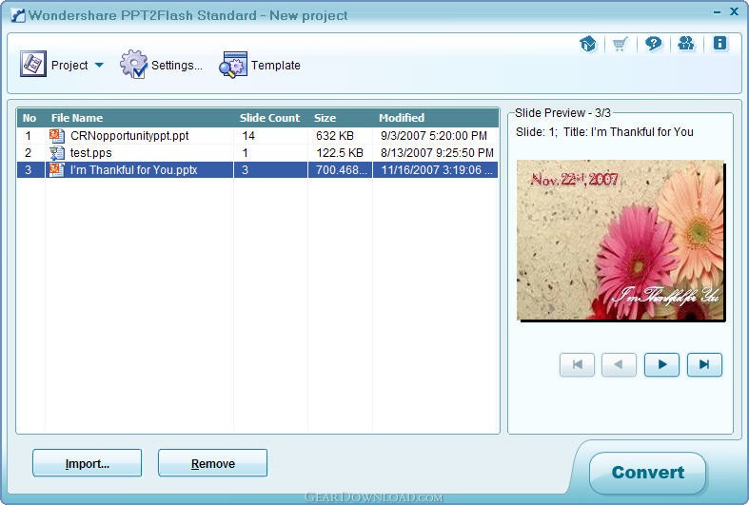Click the CRNopportunityppt.ppt file icon

pos(57,136)
